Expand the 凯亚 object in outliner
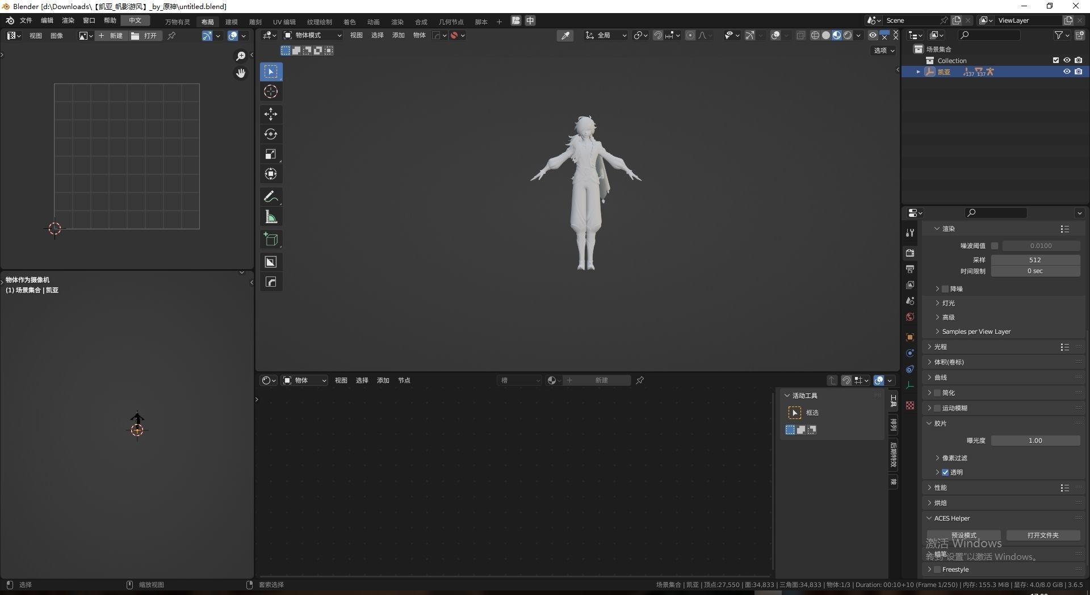The width and height of the screenshot is (1090, 595). point(918,72)
